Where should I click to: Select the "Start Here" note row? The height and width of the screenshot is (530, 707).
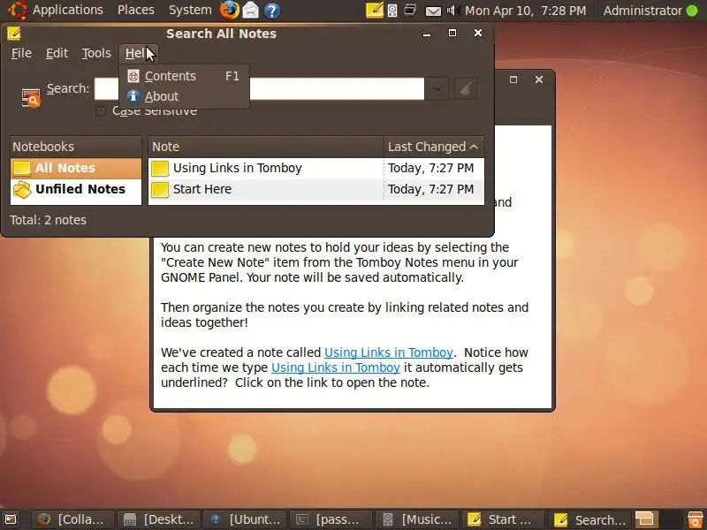(x=316, y=189)
